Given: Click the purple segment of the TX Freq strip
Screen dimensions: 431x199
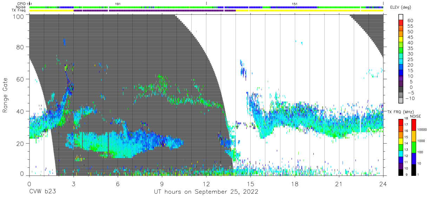Looking at the screenshot, I should [x=154, y=11].
